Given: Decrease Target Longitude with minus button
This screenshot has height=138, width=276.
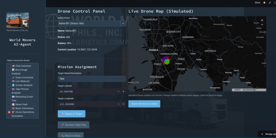Looking at the screenshot, I should (118, 104).
